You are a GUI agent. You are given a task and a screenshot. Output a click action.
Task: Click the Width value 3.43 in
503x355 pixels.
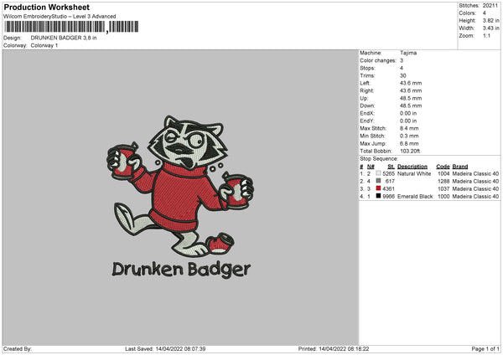490,28
